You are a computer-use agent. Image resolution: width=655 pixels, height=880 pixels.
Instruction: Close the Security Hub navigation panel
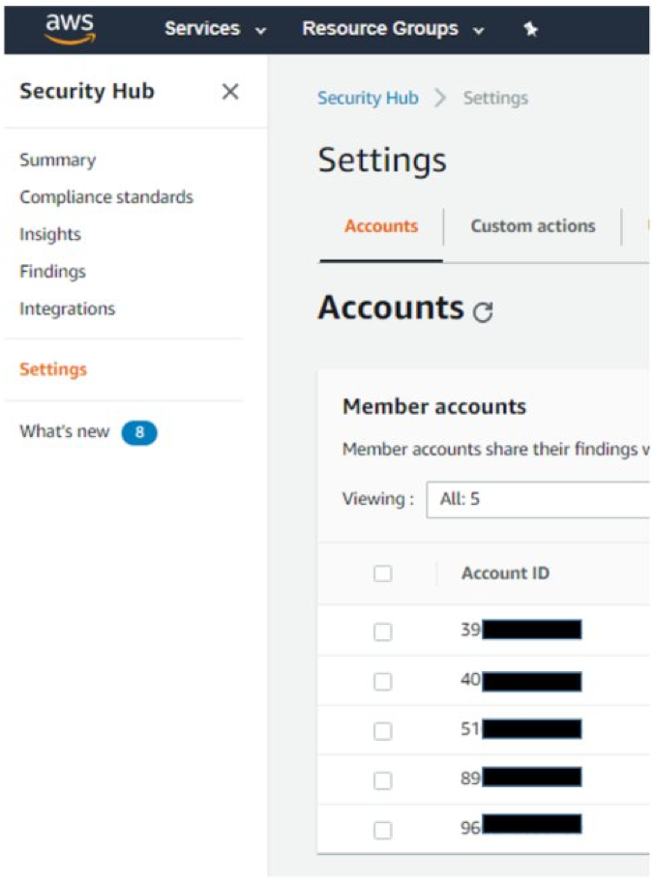click(230, 92)
